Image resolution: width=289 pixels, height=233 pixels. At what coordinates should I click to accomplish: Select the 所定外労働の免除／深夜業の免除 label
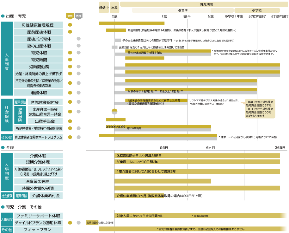click(39, 83)
